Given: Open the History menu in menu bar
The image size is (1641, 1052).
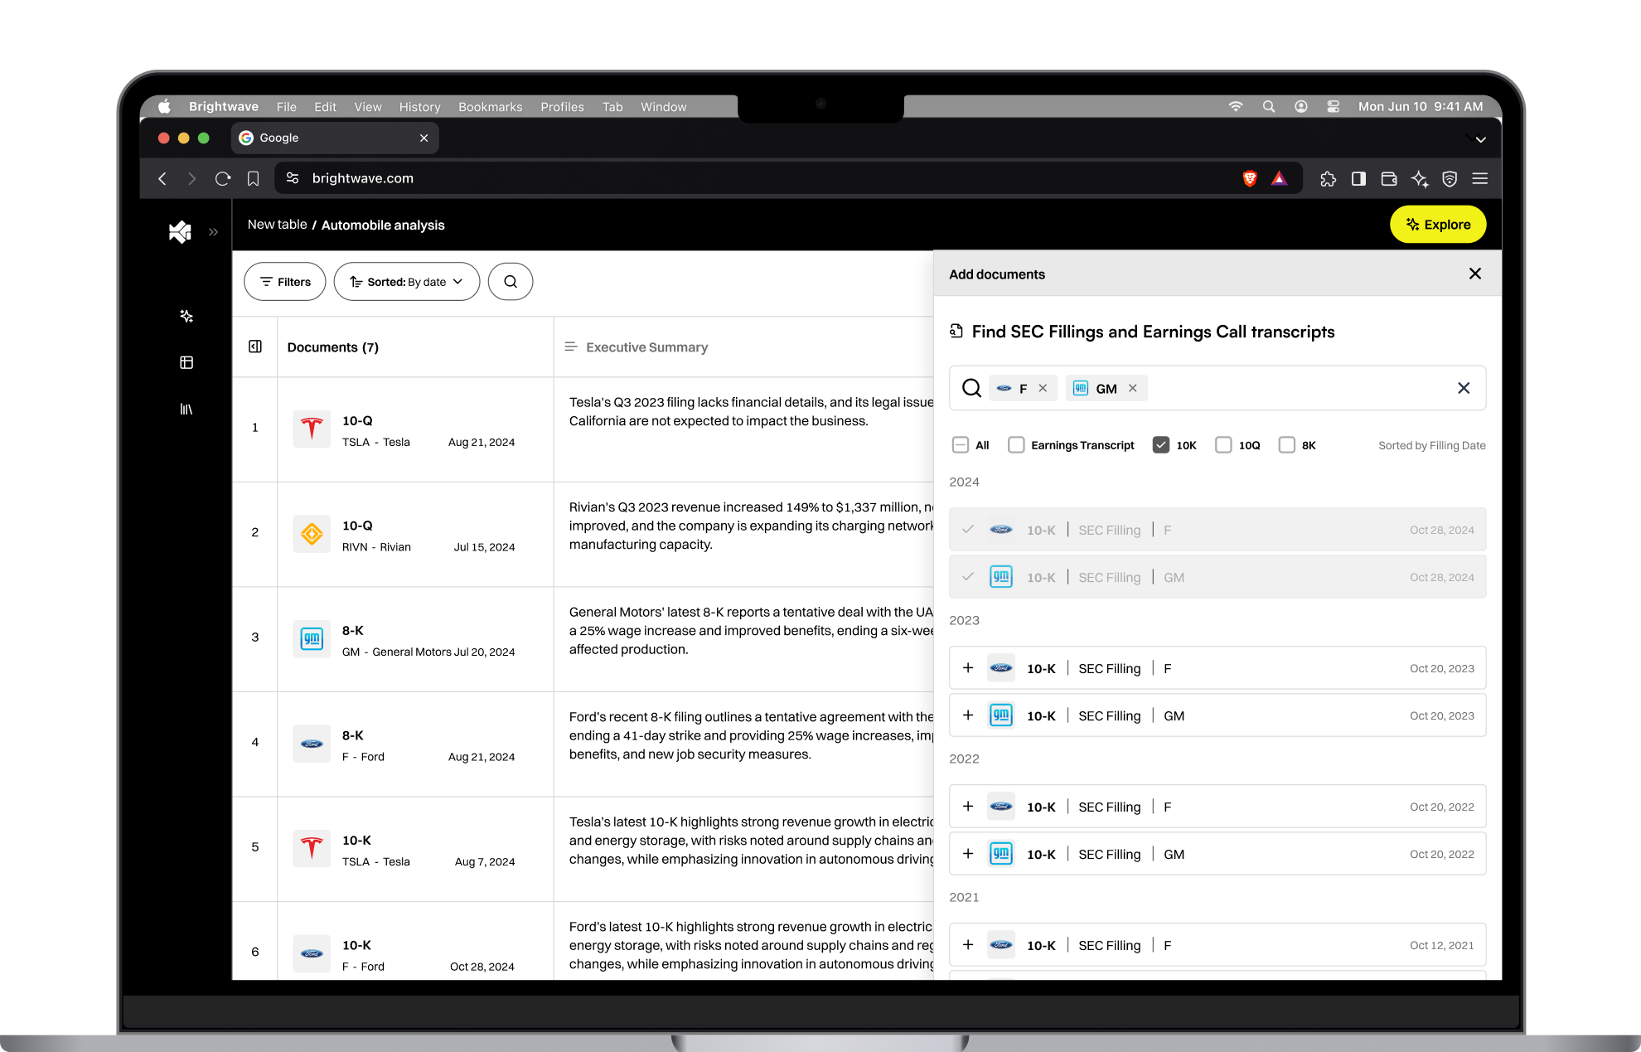Looking at the screenshot, I should point(419,107).
